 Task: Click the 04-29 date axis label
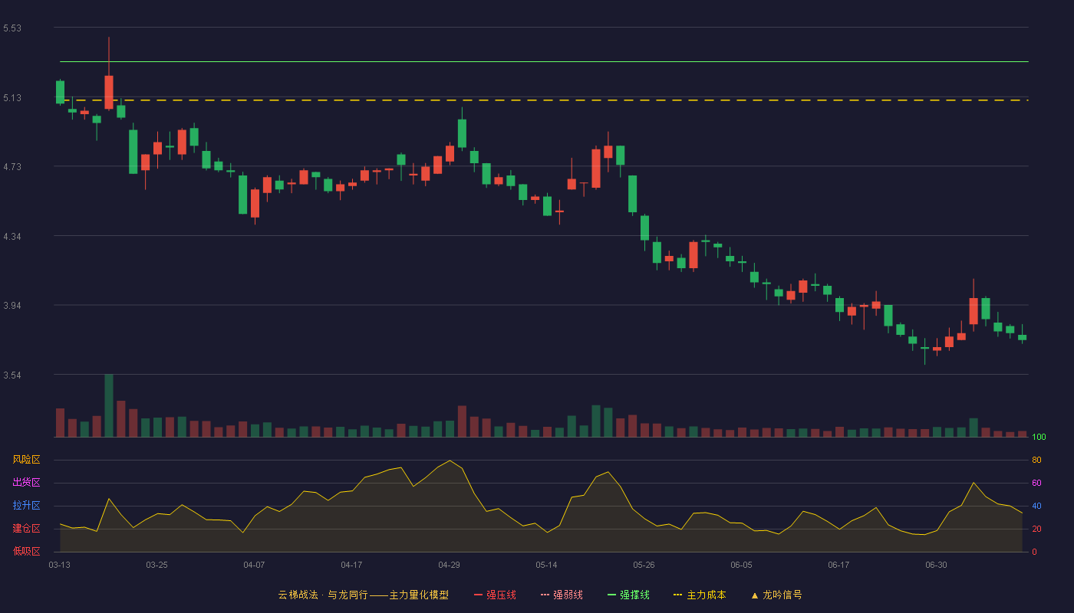pos(449,565)
